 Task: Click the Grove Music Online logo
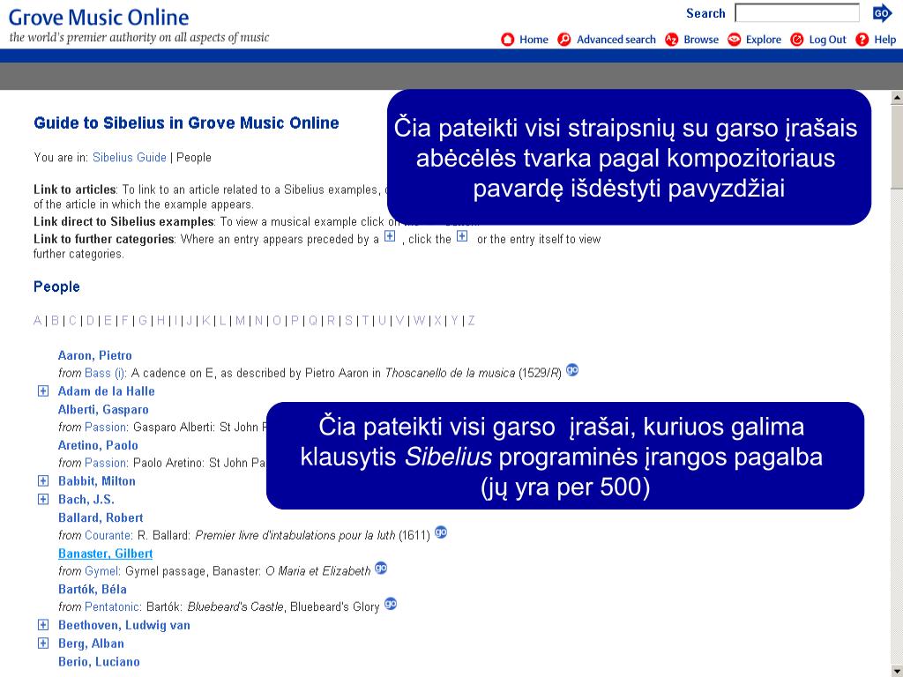pyautogui.click(x=99, y=18)
